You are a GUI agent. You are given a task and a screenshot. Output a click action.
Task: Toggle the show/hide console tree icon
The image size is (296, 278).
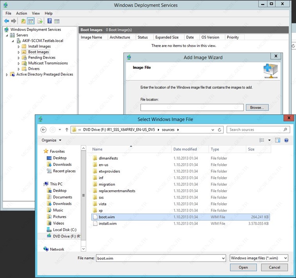click(x=31, y=21)
